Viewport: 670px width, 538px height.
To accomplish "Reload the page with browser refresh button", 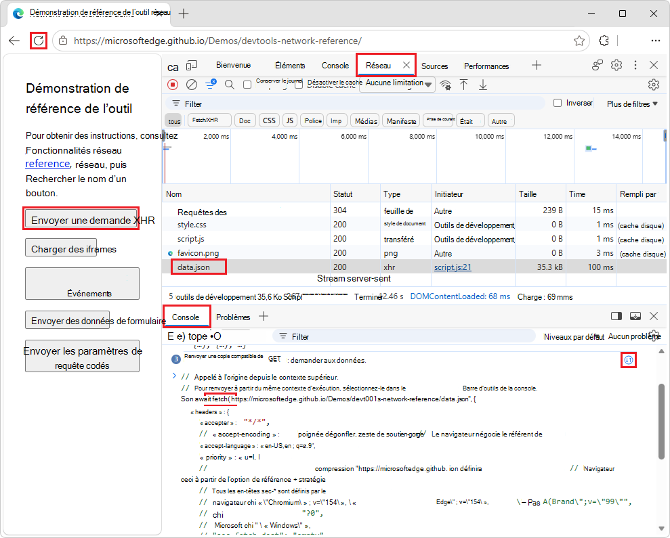I will 39,41.
